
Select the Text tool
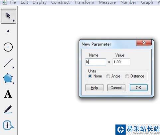(8, 94)
